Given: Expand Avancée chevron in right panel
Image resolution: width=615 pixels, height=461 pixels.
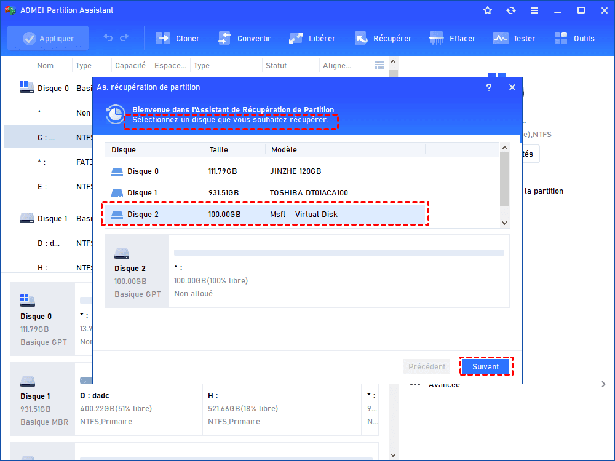Looking at the screenshot, I should (603, 384).
